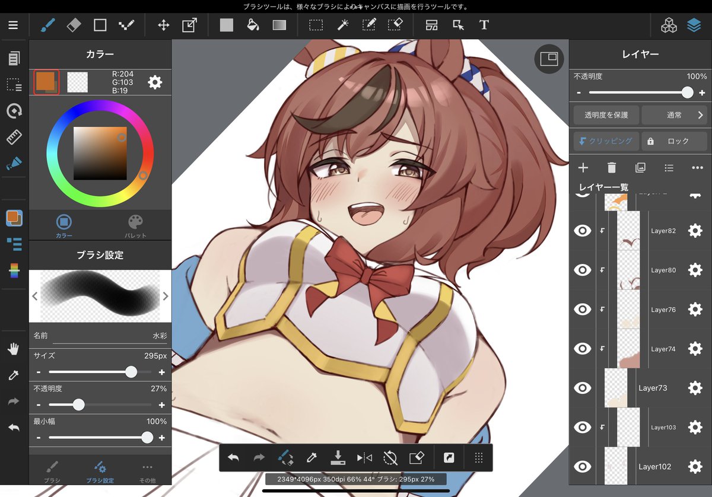Image resolution: width=712 pixels, height=497 pixels.
Task: Toggle ロック layer lock
Action: point(675,141)
